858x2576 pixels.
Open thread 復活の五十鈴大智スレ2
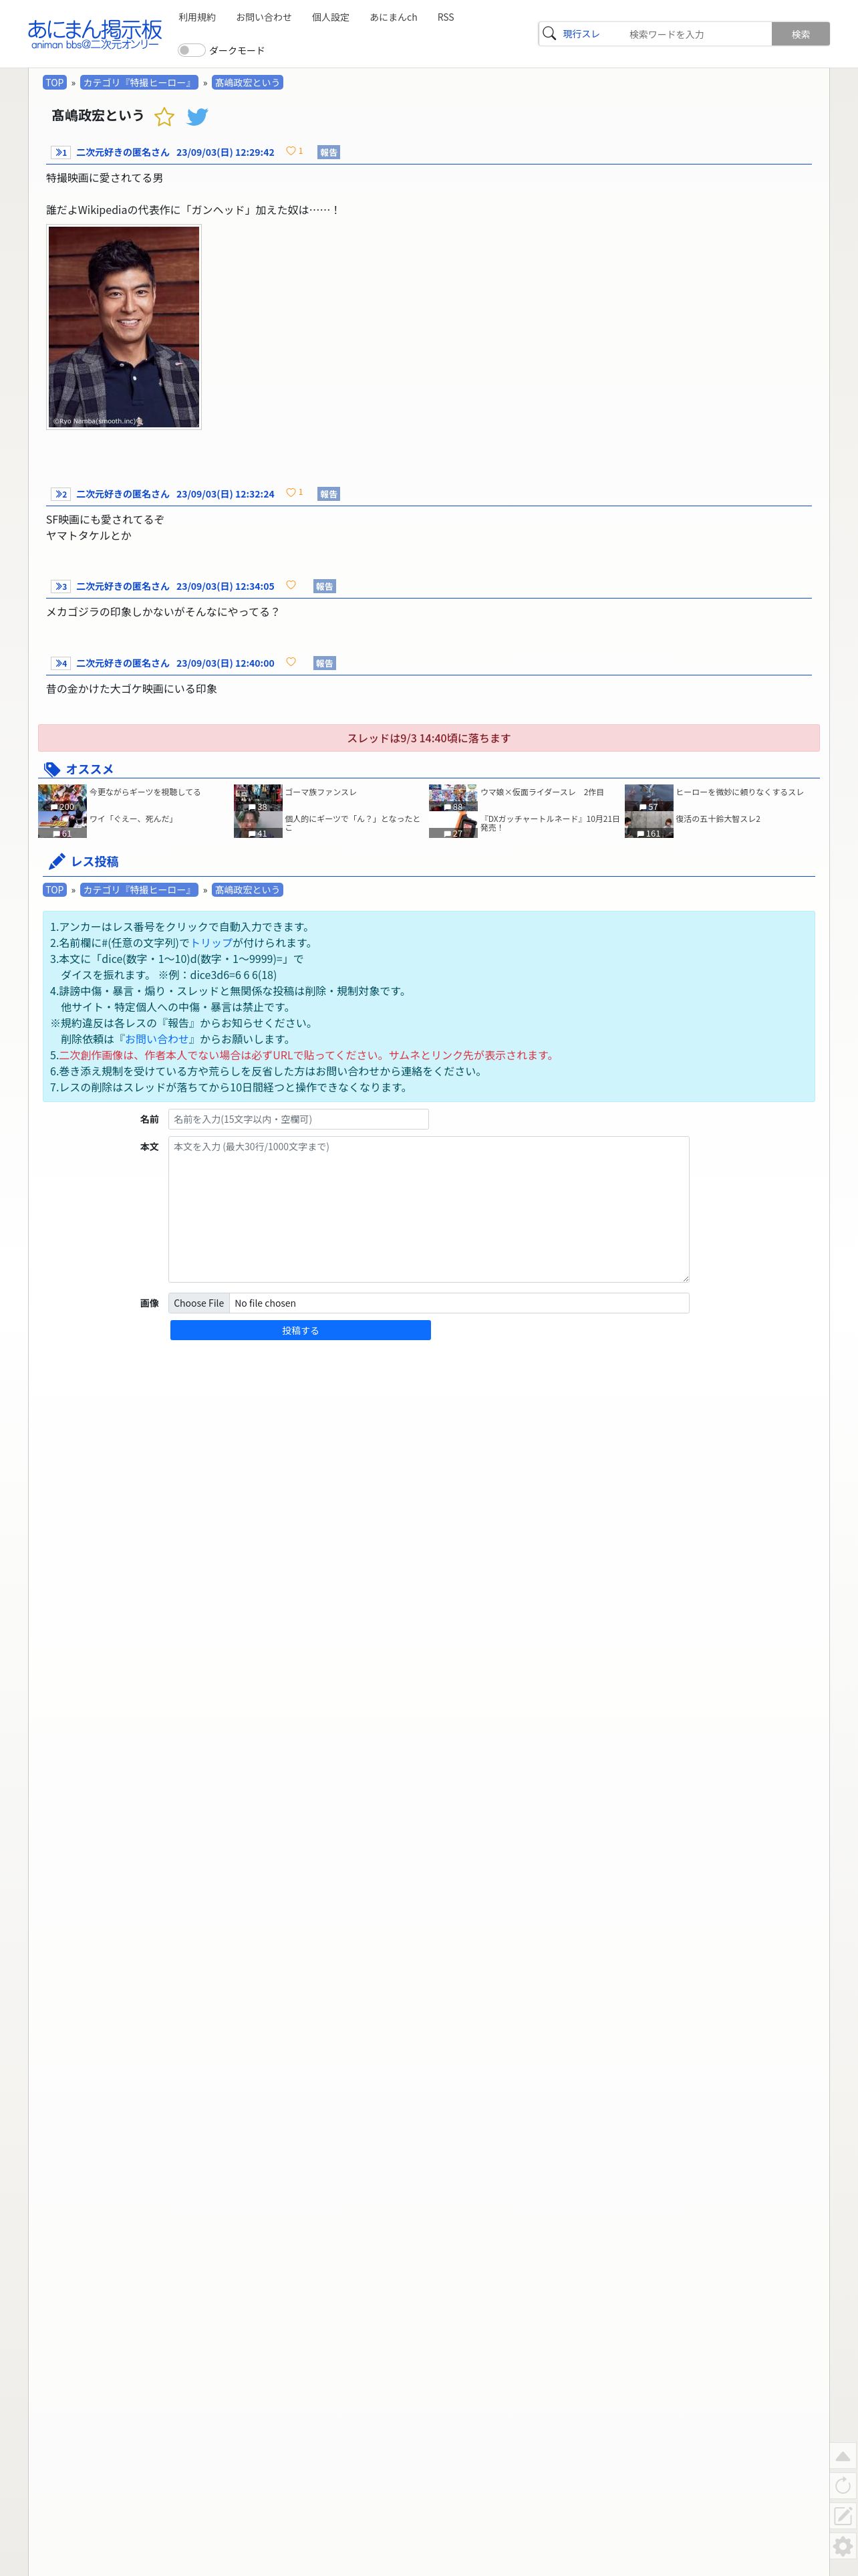[x=718, y=819]
